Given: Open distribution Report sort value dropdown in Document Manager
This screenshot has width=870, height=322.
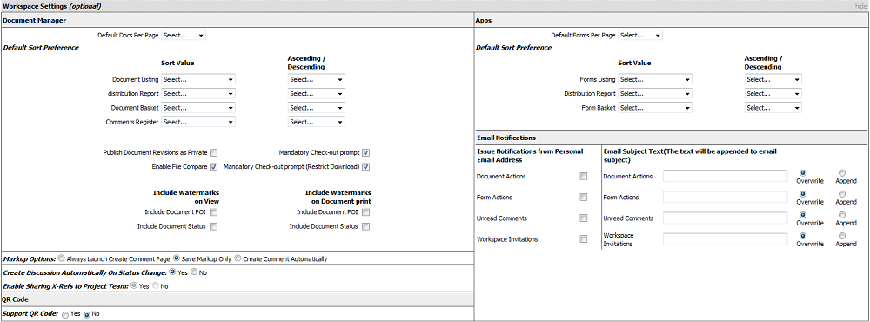Looking at the screenshot, I should pos(198,94).
